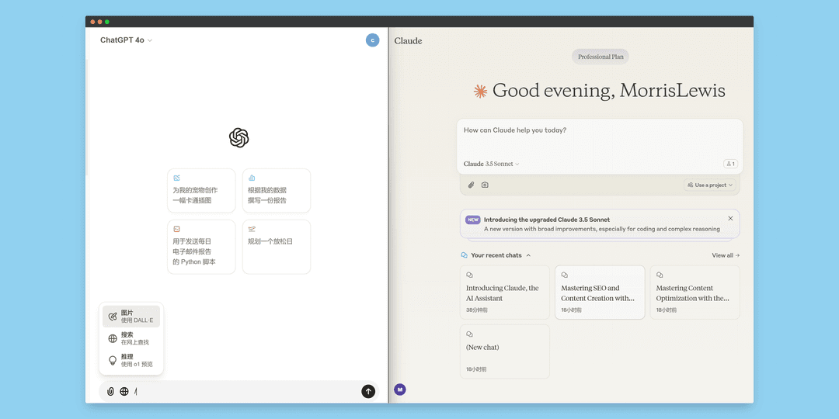Open the ChatGPT user avatar menu
This screenshot has height=419, width=839.
[x=372, y=40]
